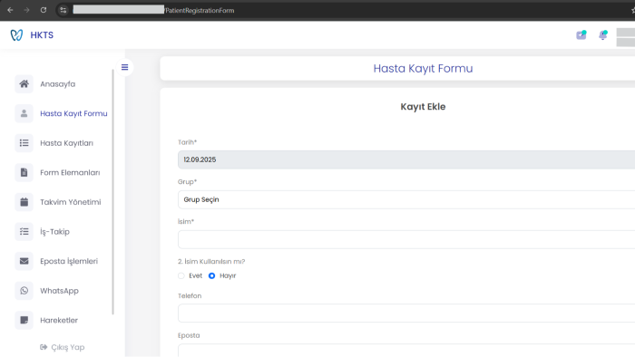The height and width of the screenshot is (357, 635).
Task: Click the İsim* field label
Action: 186,222
